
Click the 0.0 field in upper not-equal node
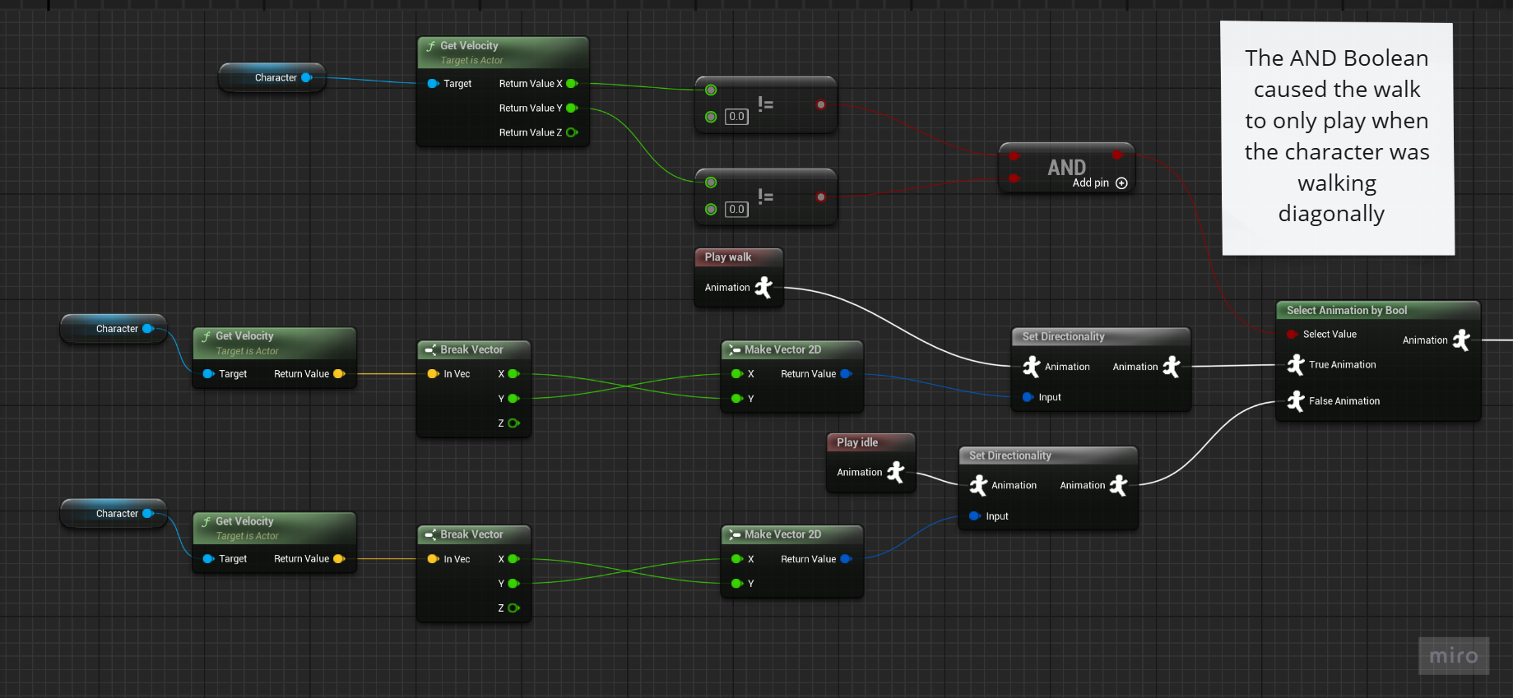[736, 117]
